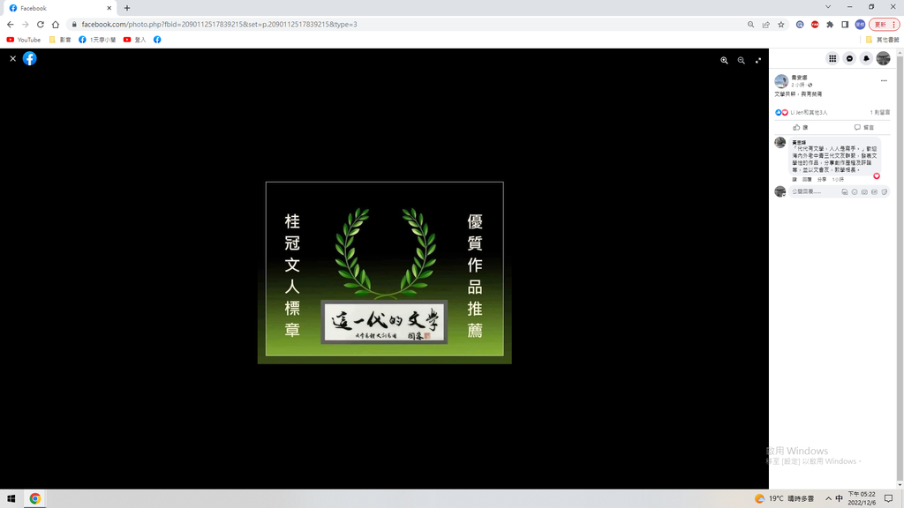Open the Facebook grid menu
The width and height of the screenshot is (904, 508).
pyautogui.click(x=832, y=58)
